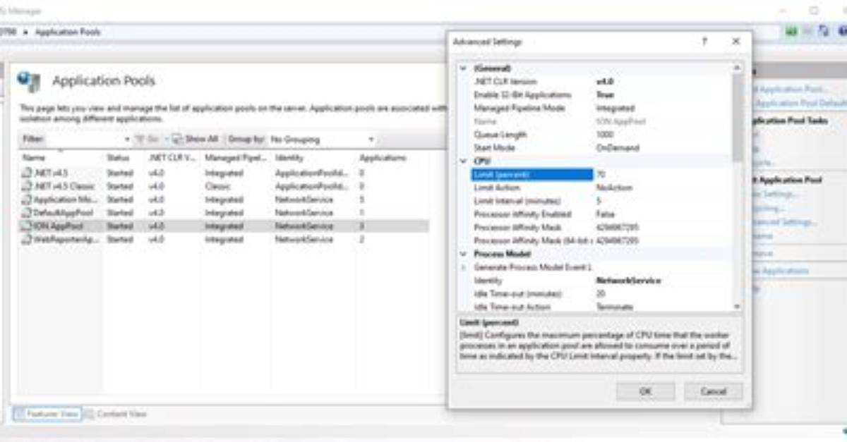This screenshot has width=847, height=442.
Task: Switch to Features View tab
Action: click(47, 414)
